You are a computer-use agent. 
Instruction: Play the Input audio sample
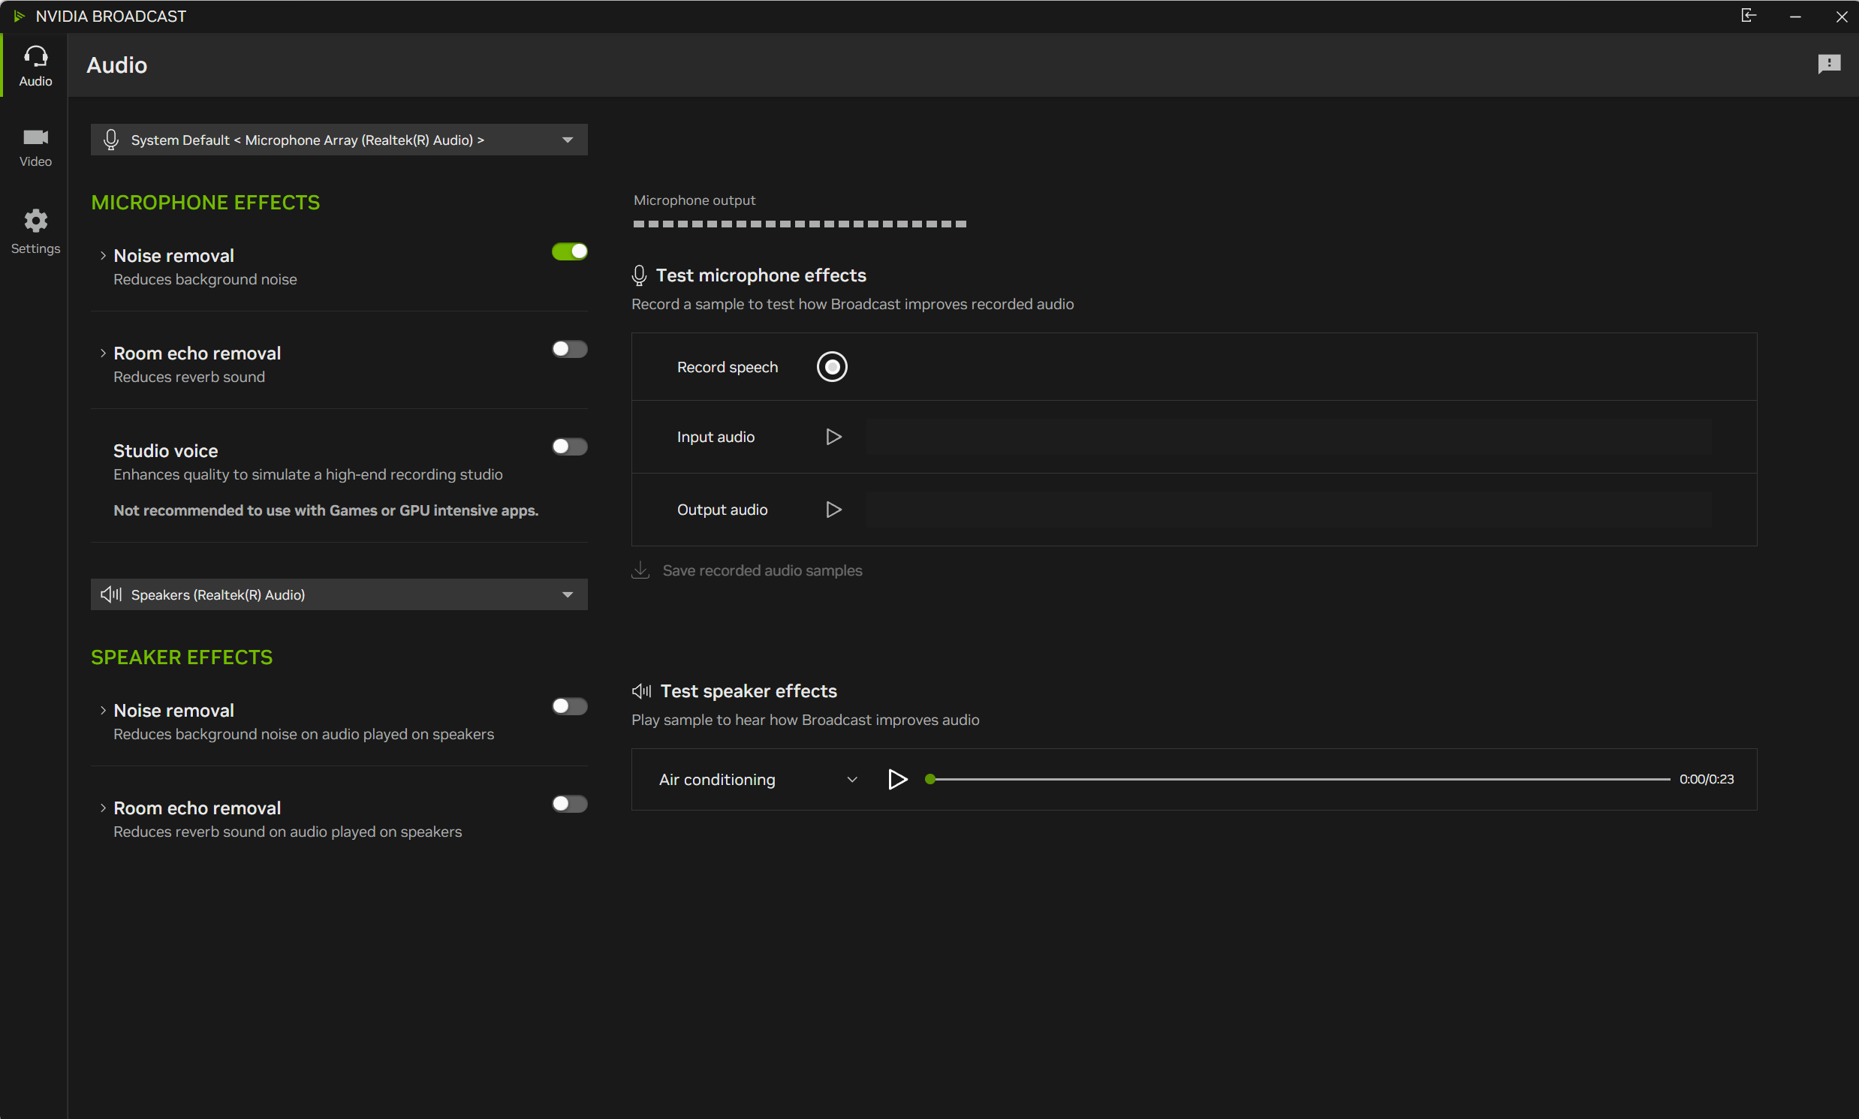point(833,437)
